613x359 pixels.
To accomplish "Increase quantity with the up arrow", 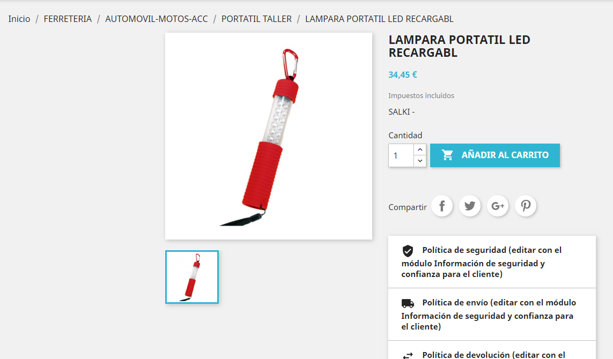I will [420, 149].
